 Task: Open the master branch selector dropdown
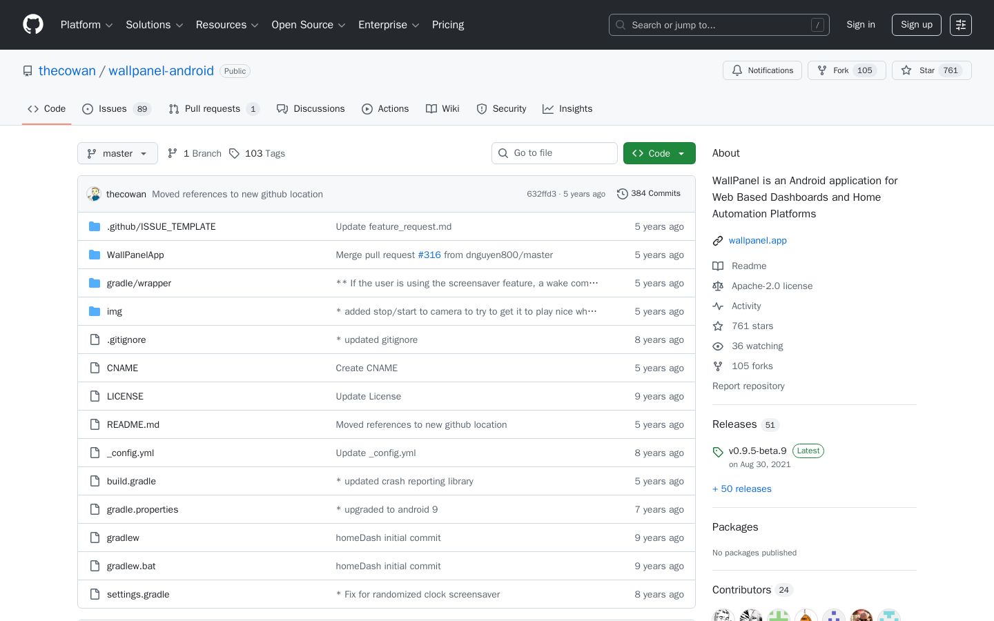[117, 153]
